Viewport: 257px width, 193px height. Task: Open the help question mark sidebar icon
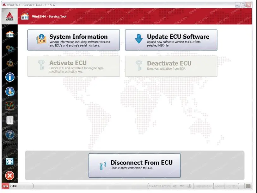click(x=10, y=134)
